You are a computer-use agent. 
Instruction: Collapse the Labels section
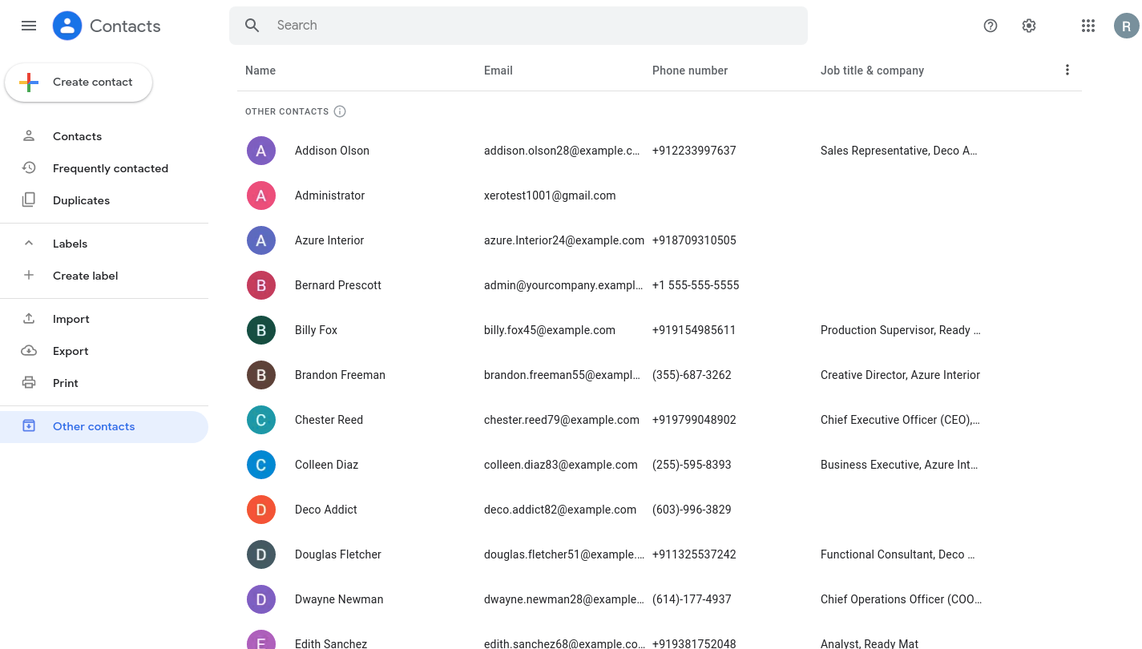[x=29, y=244]
